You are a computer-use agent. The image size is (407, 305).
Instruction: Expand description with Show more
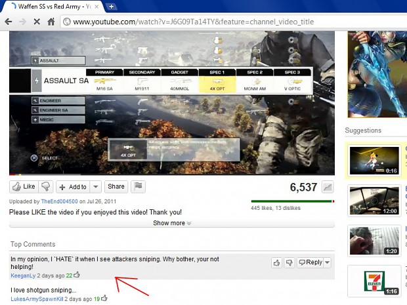[x=172, y=223]
